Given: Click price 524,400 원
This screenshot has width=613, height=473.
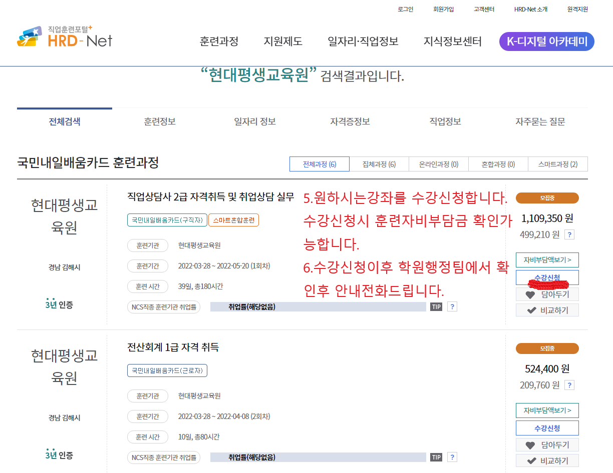Looking at the screenshot, I should (547, 369).
